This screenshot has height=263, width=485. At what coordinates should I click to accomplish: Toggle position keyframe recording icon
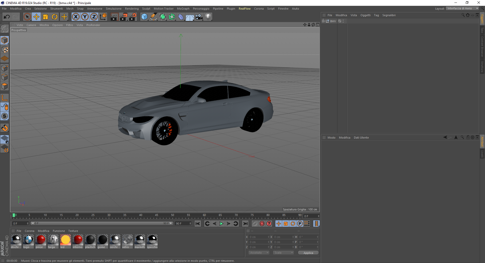[278, 224]
